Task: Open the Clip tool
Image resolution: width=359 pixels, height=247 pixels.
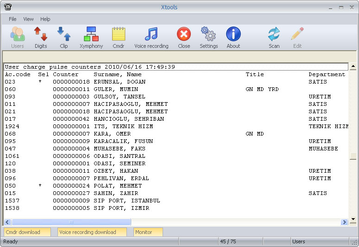Action: tap(63, 37)
